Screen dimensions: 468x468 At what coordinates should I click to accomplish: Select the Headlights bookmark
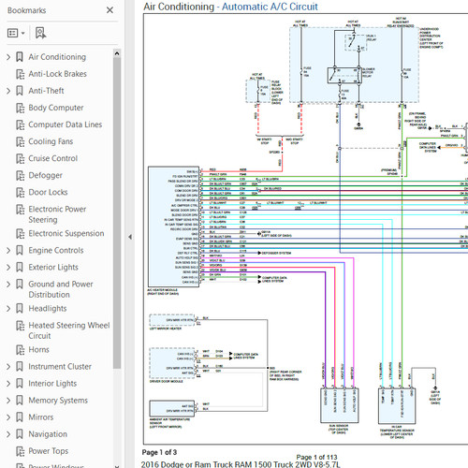point(48,309)
